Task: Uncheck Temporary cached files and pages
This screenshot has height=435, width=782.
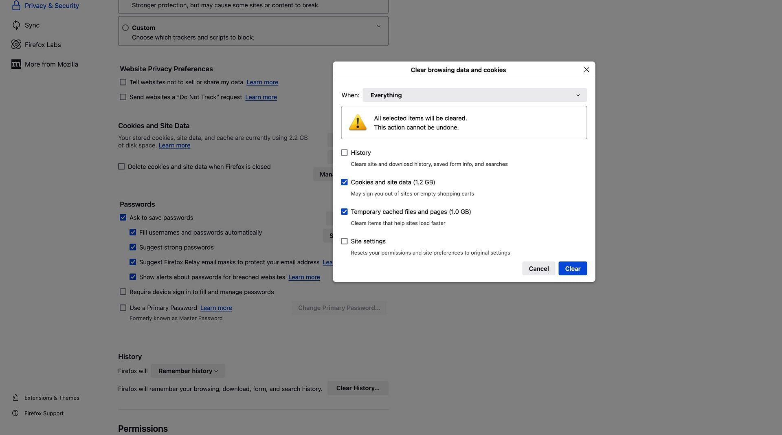Action: (344, 212)
